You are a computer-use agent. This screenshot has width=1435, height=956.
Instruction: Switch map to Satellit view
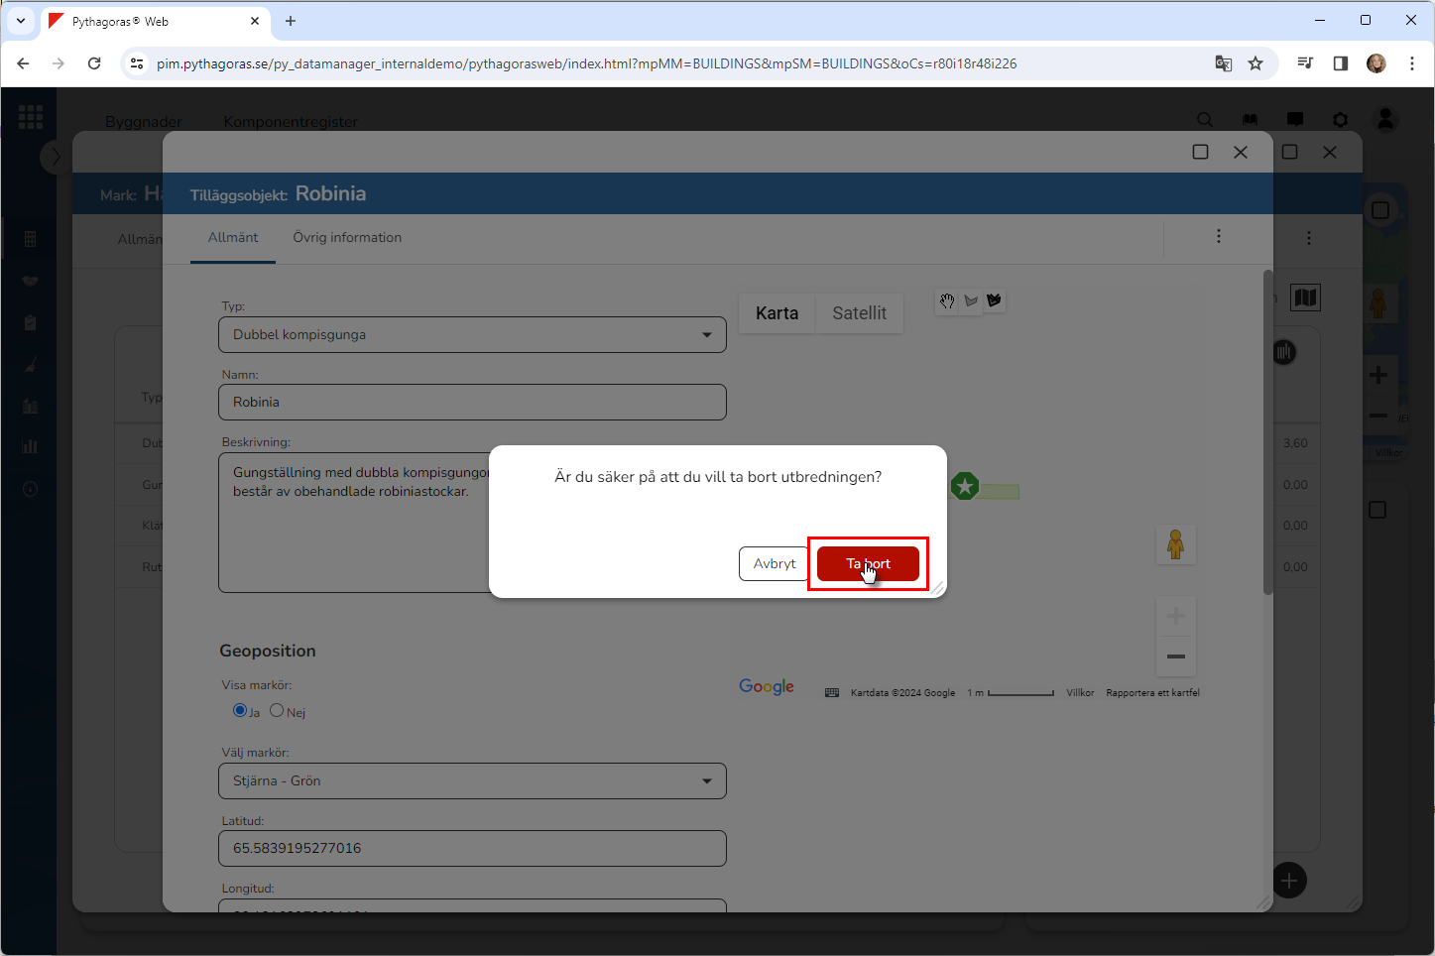coord(859,313)
